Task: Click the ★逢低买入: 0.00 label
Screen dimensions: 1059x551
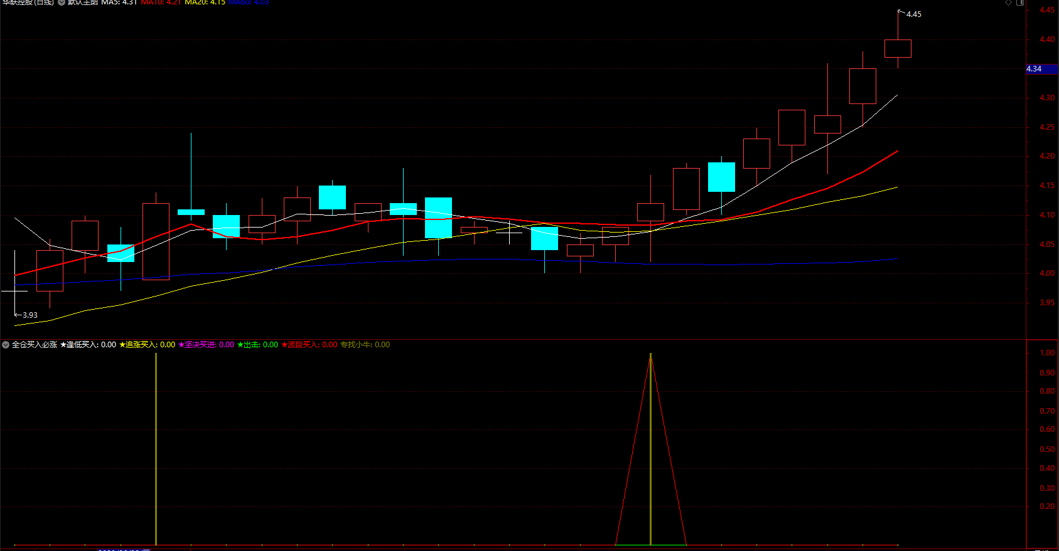Action: click(x=88, y=345)
